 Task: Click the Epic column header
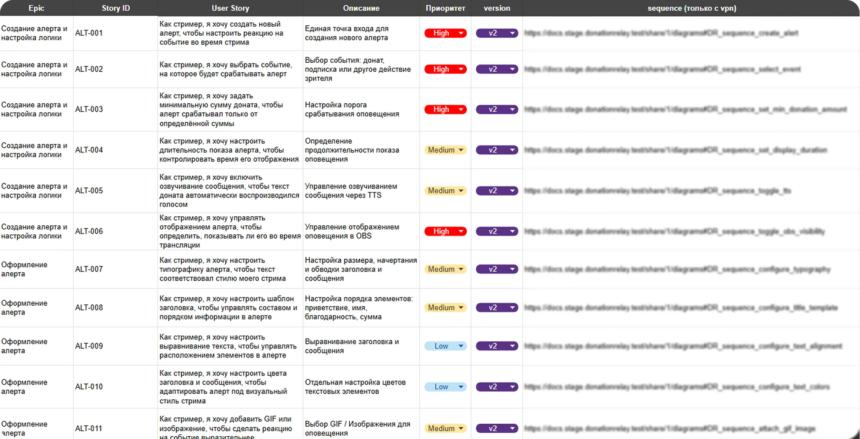37,8
